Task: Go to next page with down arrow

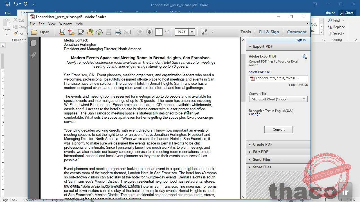Action: coord(149,32)
